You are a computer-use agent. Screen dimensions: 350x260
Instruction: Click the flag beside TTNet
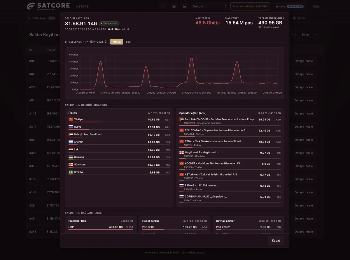point(181,141)
